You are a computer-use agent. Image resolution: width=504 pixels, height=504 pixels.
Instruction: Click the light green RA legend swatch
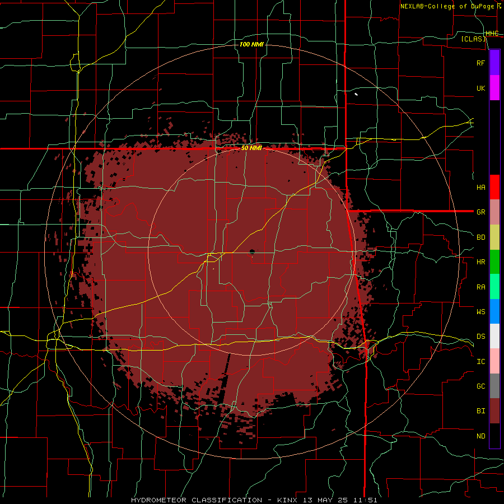coord(494,287)
